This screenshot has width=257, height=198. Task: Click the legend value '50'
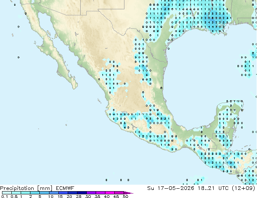pyautogui.click(x=125, y=196)
